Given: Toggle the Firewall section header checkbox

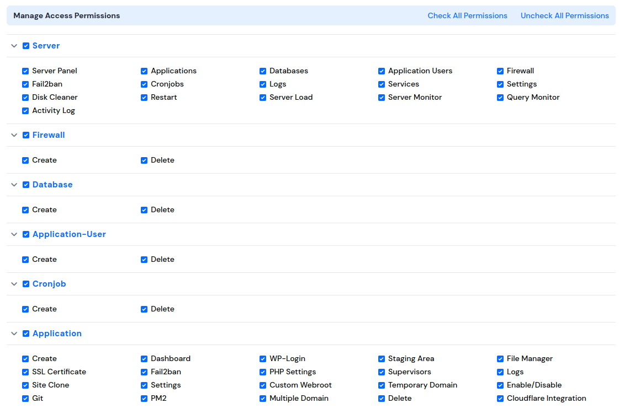Looking at the screenshot, I should pyautogui.click(x=26, y=135).
